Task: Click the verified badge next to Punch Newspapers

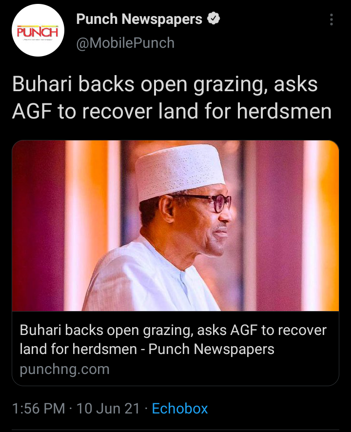Action: pyautogui.click(x=214, y=19)
